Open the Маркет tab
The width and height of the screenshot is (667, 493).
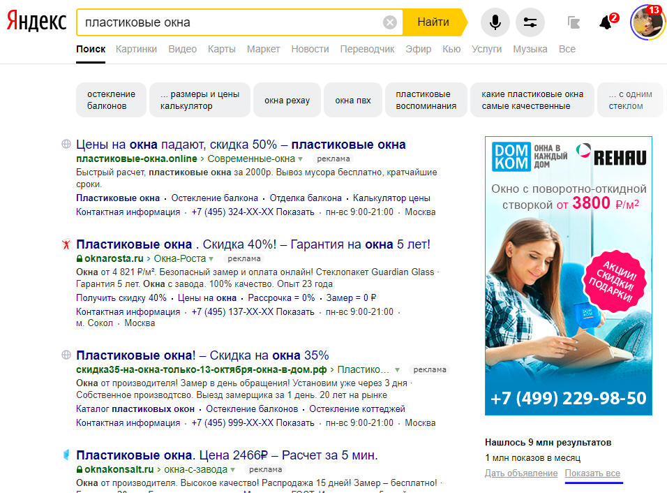point(263,49)
